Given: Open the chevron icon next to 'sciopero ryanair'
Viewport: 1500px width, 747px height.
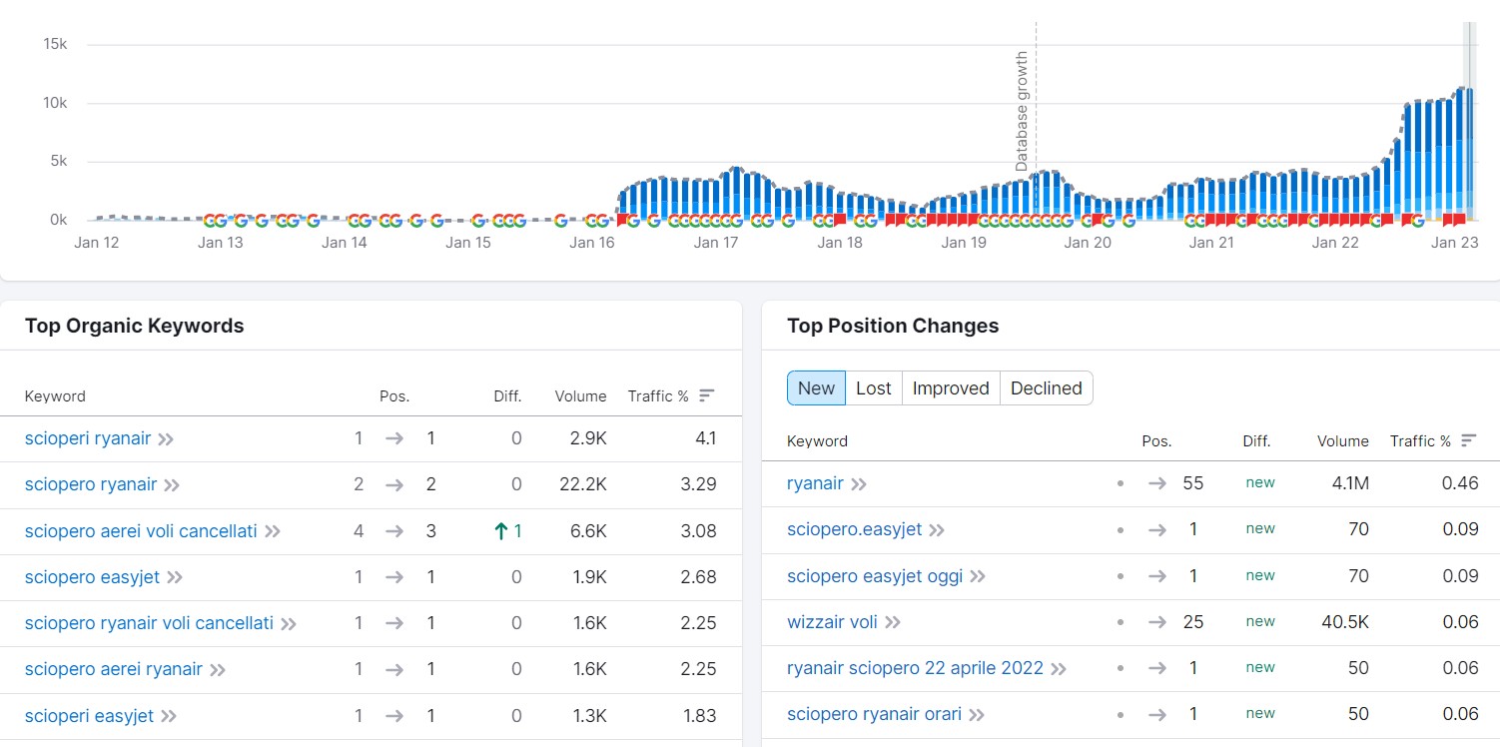Looking at the screenshot, I should [172, 485].
